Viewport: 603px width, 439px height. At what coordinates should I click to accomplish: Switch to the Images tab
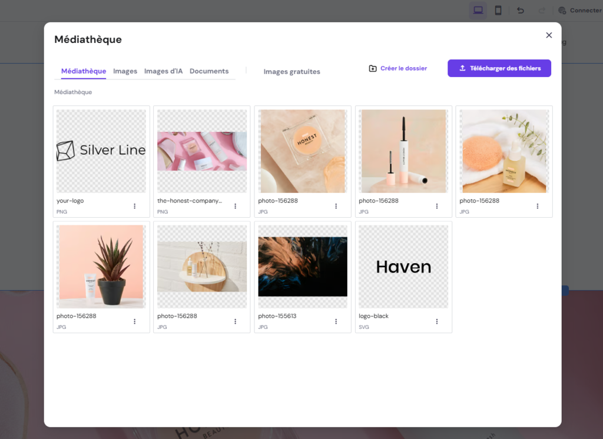coord(125,71)
